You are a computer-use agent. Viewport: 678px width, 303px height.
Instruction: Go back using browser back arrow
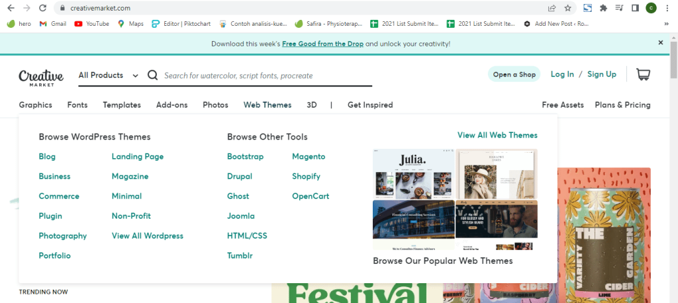click(x=11, y=8)
